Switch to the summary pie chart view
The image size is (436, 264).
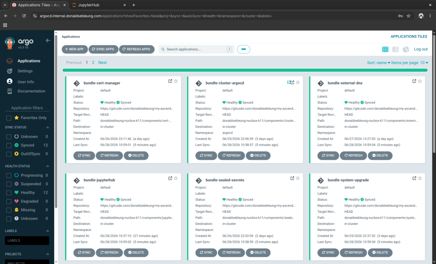(406, 49)
